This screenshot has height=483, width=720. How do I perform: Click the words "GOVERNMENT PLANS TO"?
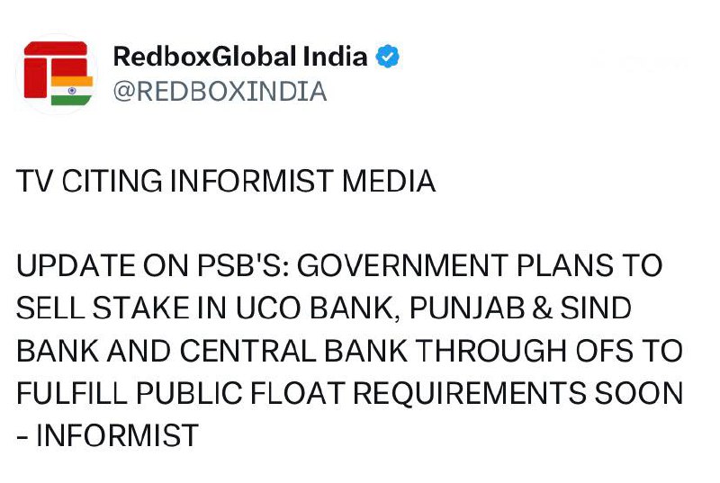[x=479, y=267]
